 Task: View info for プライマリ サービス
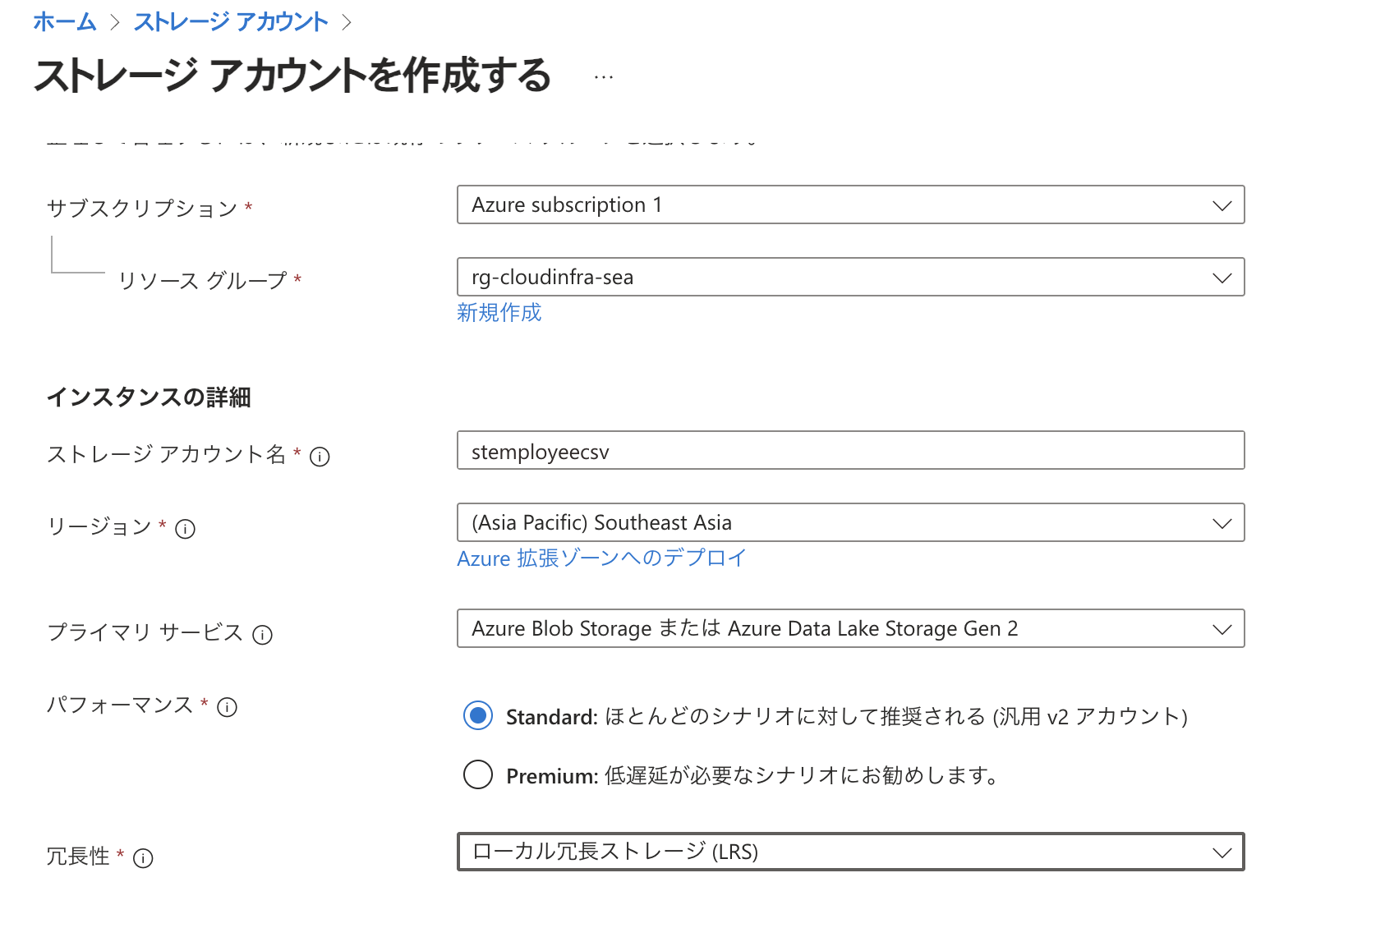pyautogui.click(x=261, y=634)
